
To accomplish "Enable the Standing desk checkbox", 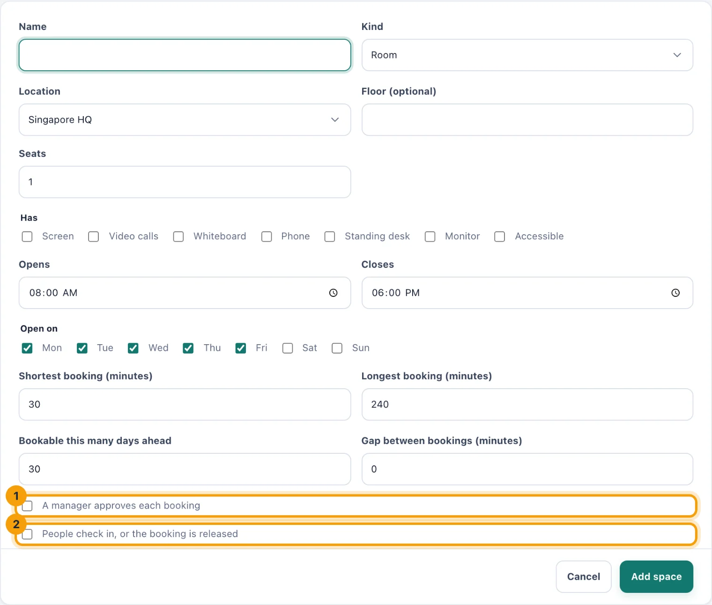I will point(330,236).
